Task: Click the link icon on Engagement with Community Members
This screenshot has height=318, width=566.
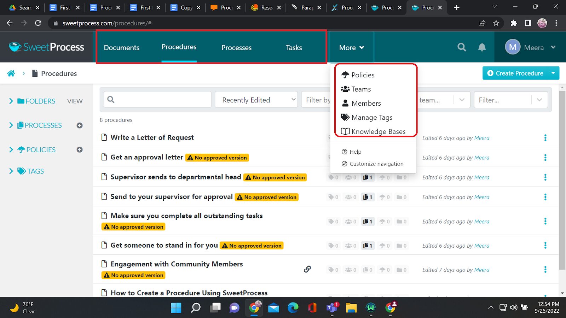Action: click(x=307, y=269)
